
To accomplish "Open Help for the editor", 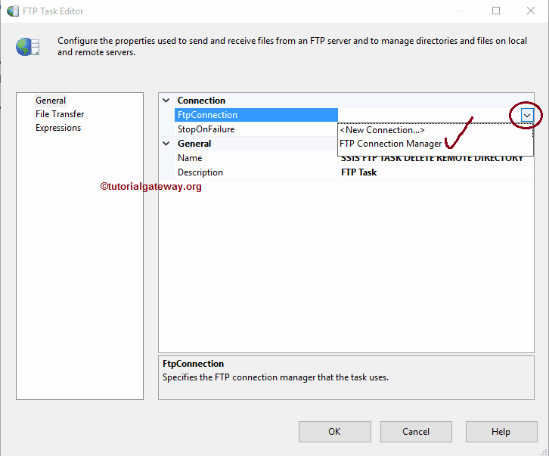I will pyautogui.click(x=501, y=432).
